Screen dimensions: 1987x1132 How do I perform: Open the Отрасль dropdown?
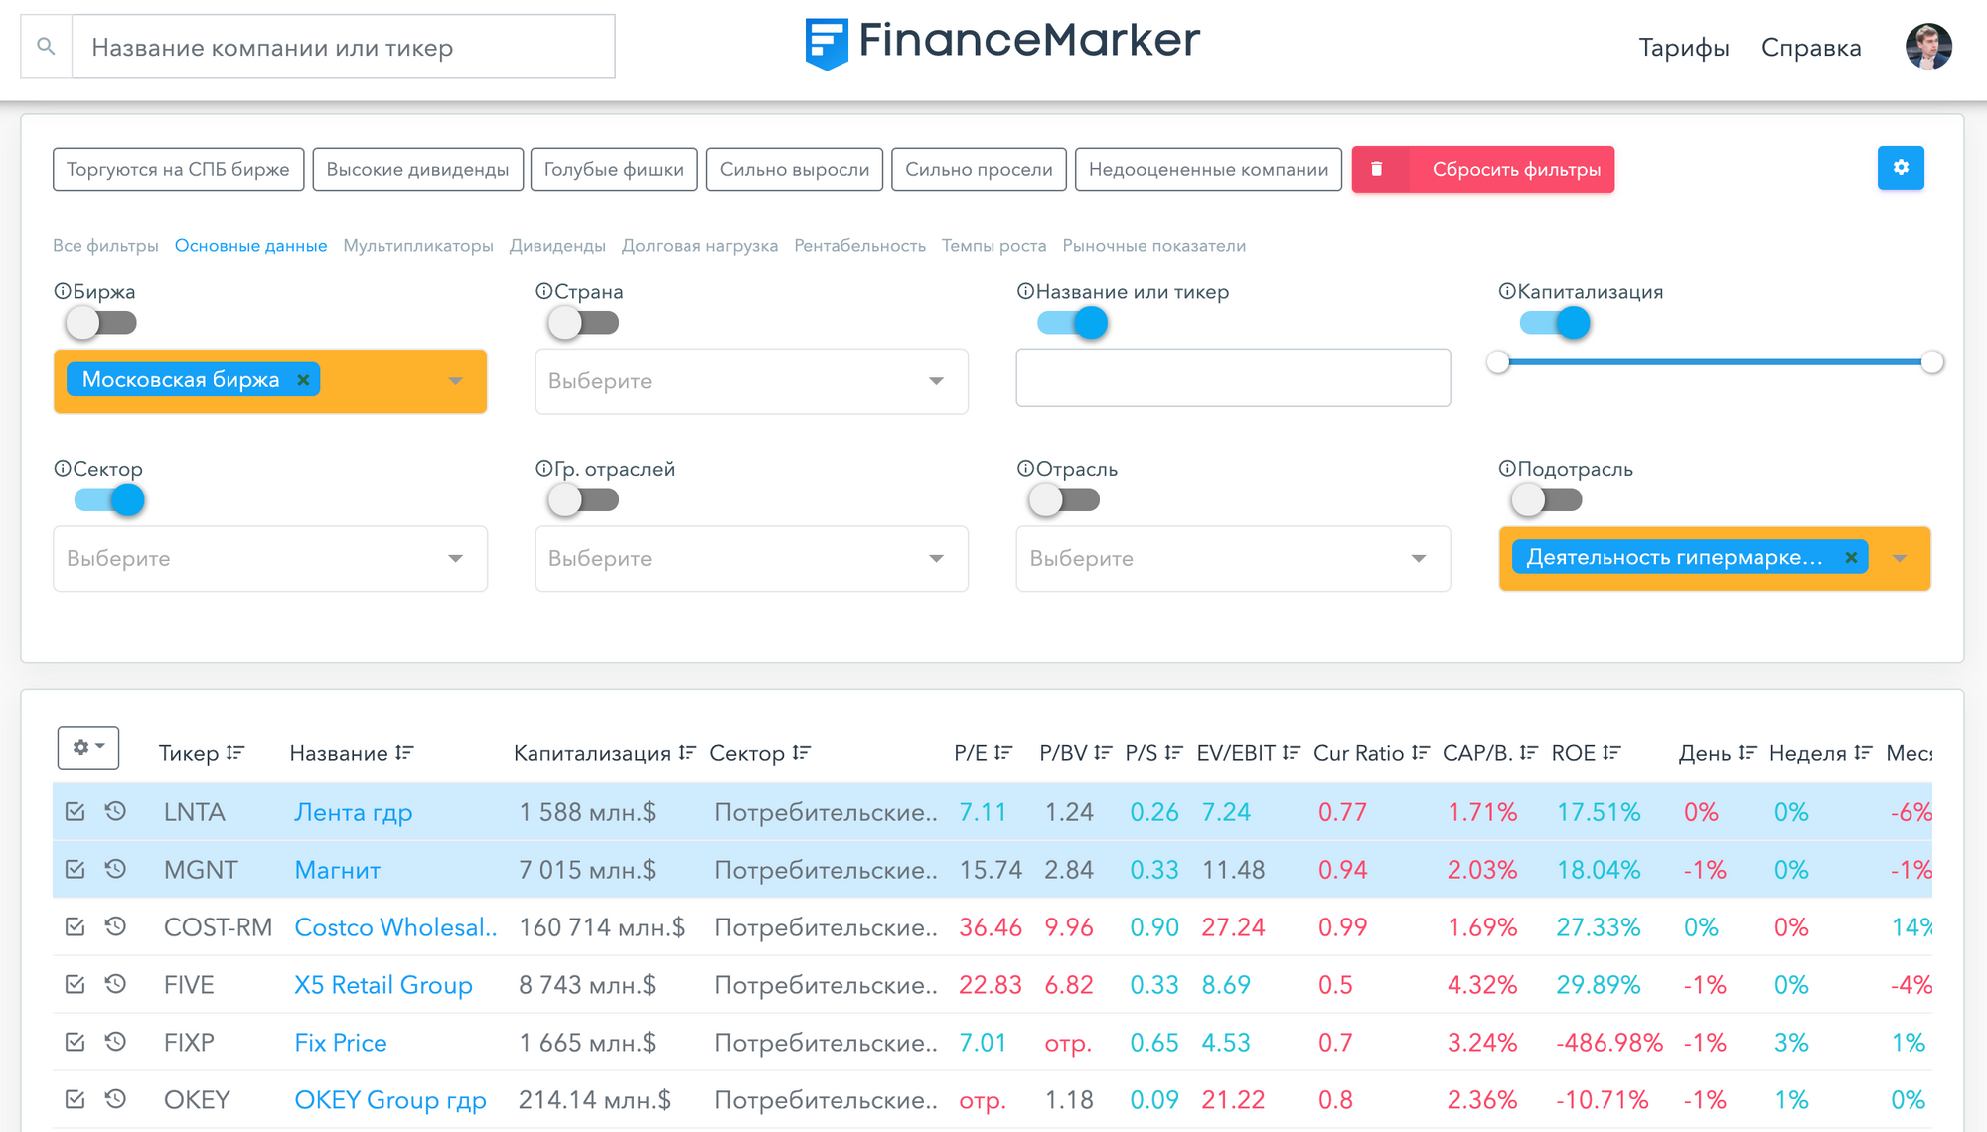(x=1233, y=559)
